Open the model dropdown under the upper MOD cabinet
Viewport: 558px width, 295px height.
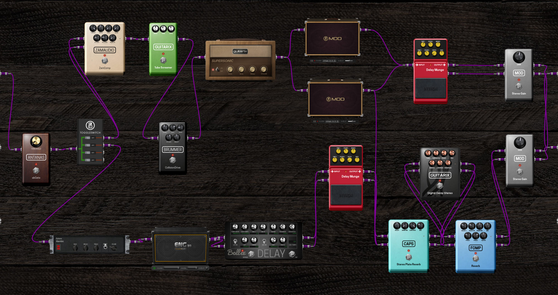pos(329,61)
